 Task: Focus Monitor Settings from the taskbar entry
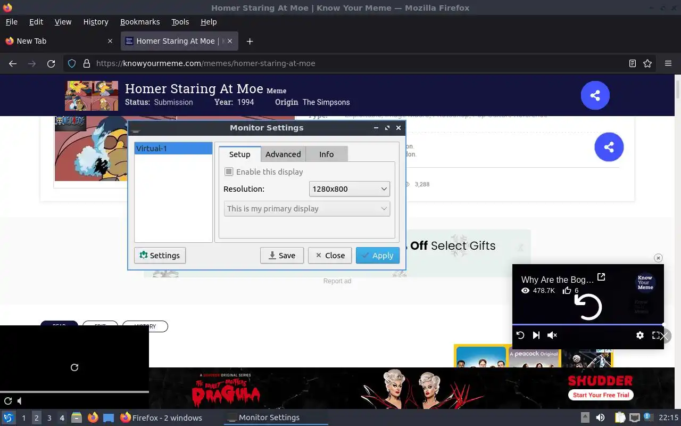point(277,417)
